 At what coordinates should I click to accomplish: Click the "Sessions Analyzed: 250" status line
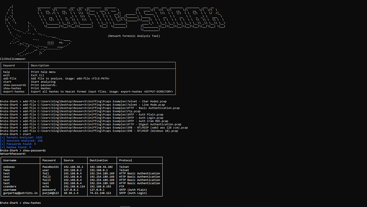pos(21,141)
